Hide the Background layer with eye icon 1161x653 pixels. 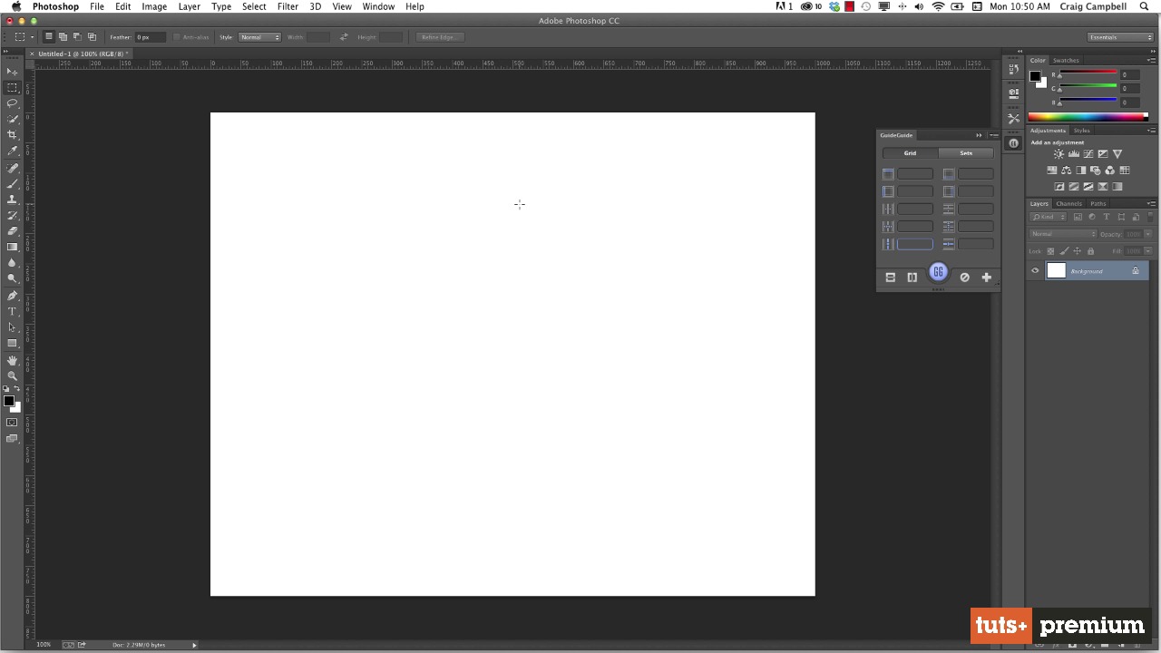[x=1035, y=270]
